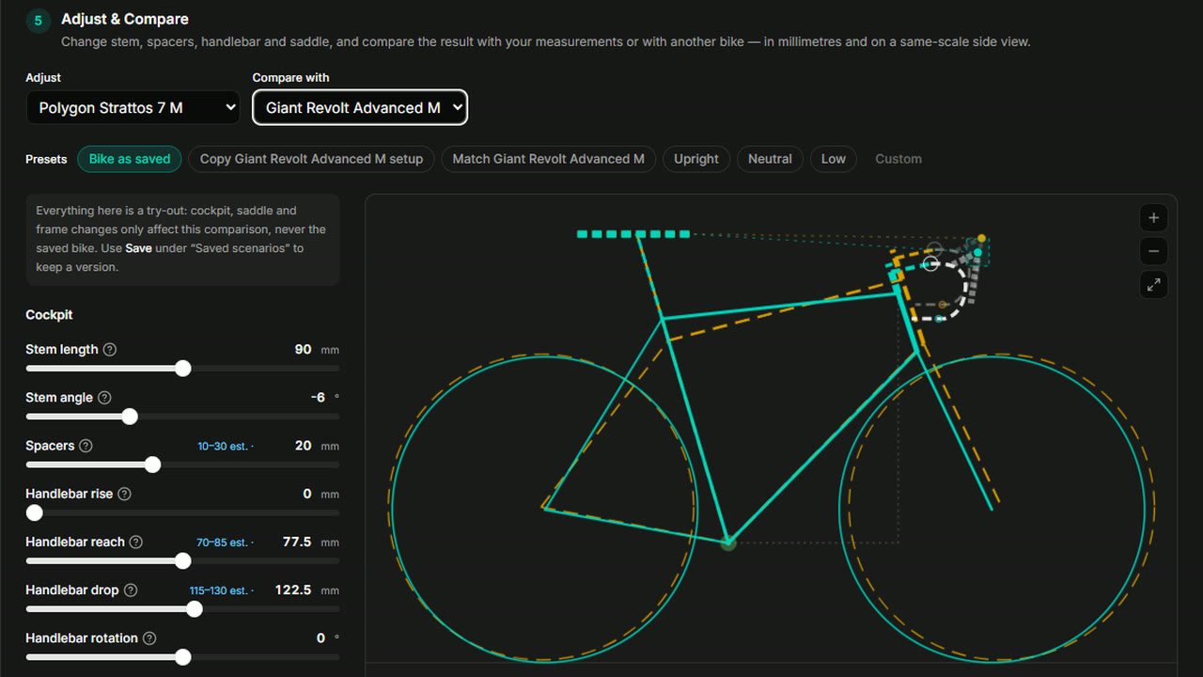This screenshot has width=1203, height=677.
Task: Click the step 5 number badge
Action: click(39, 21)
